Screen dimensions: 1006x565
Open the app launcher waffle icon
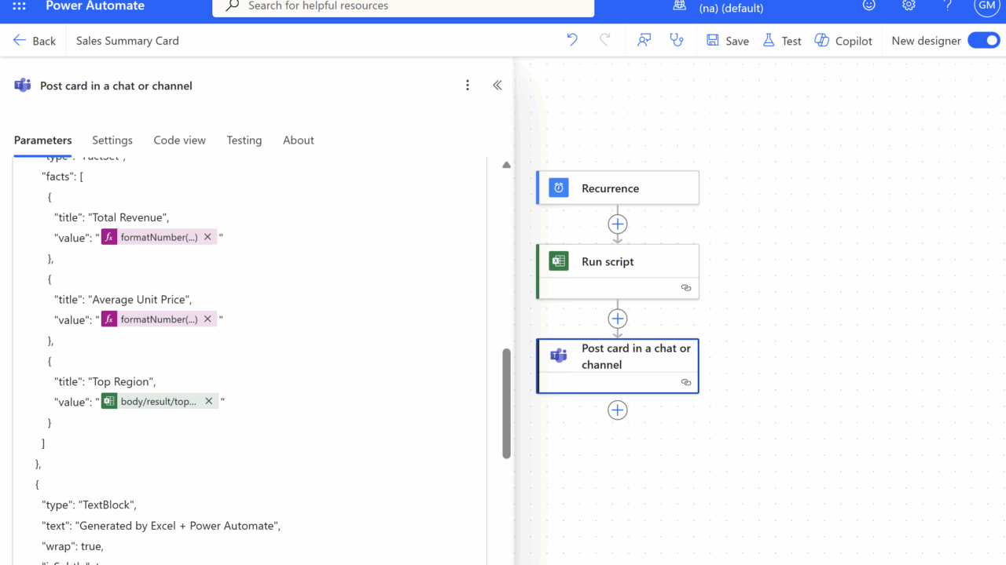click(x=19, y=6)
